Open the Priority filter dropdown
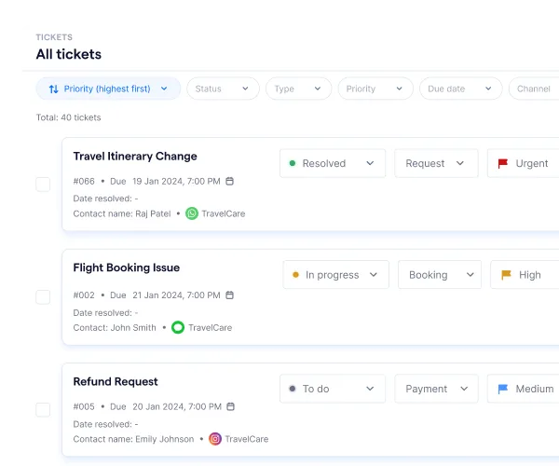This screenshot has width=559, height=466. (375, 89)
